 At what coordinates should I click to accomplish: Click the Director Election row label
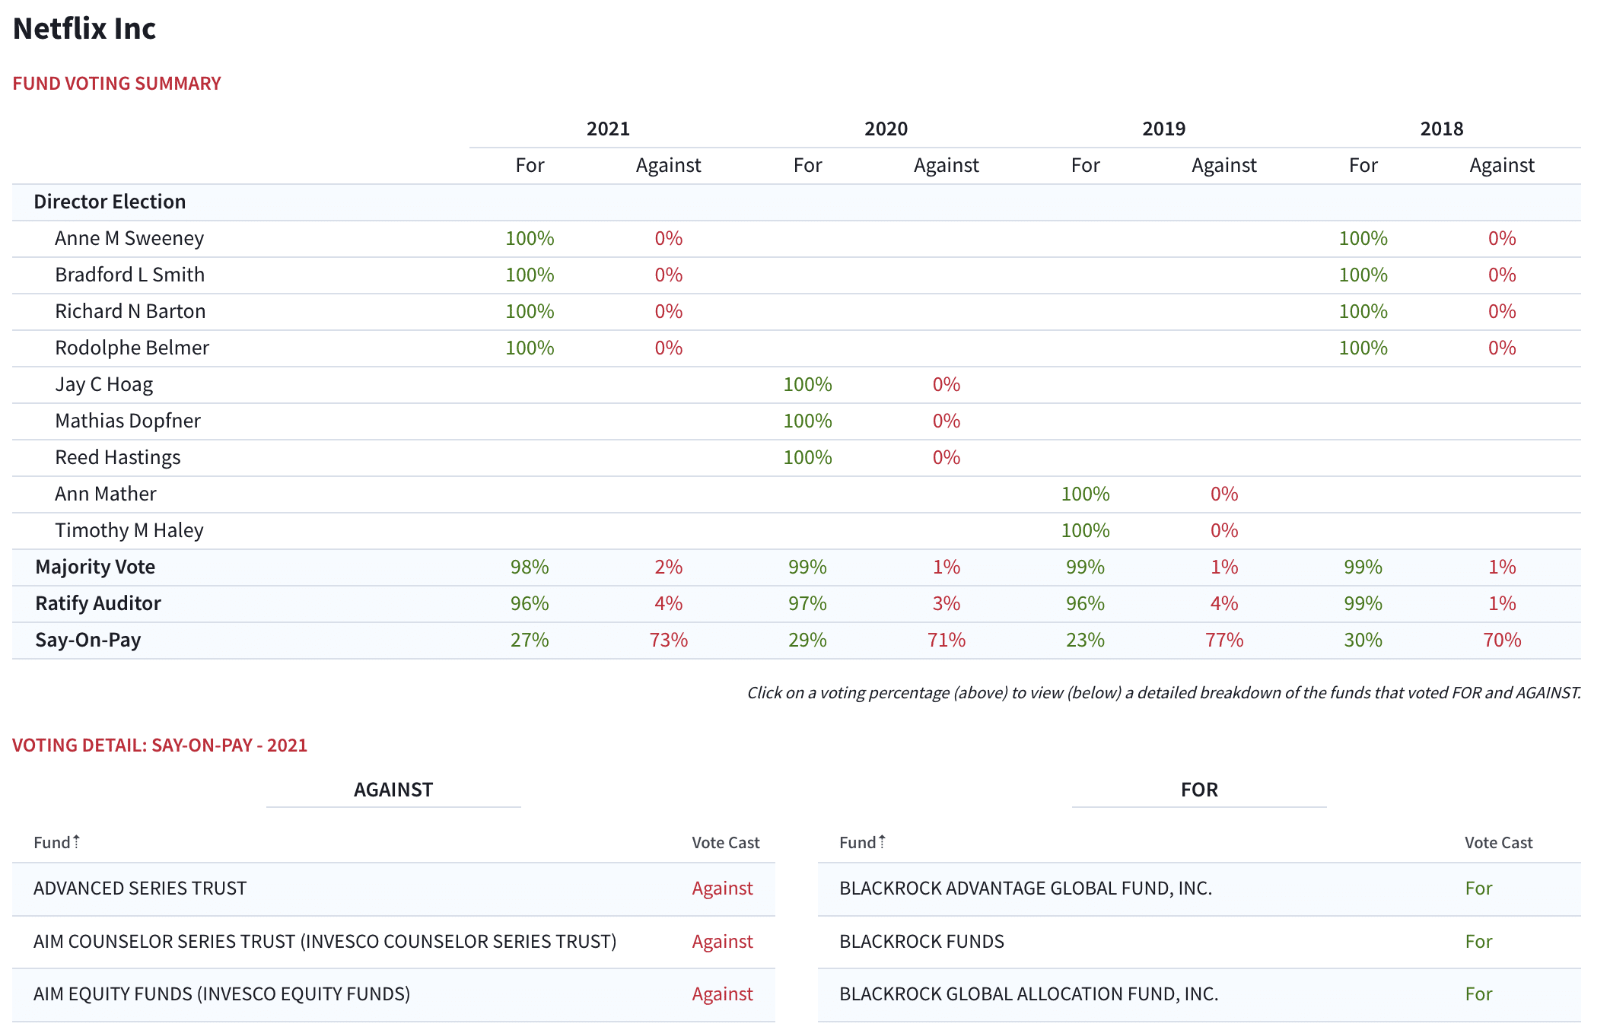click(110, 202)
